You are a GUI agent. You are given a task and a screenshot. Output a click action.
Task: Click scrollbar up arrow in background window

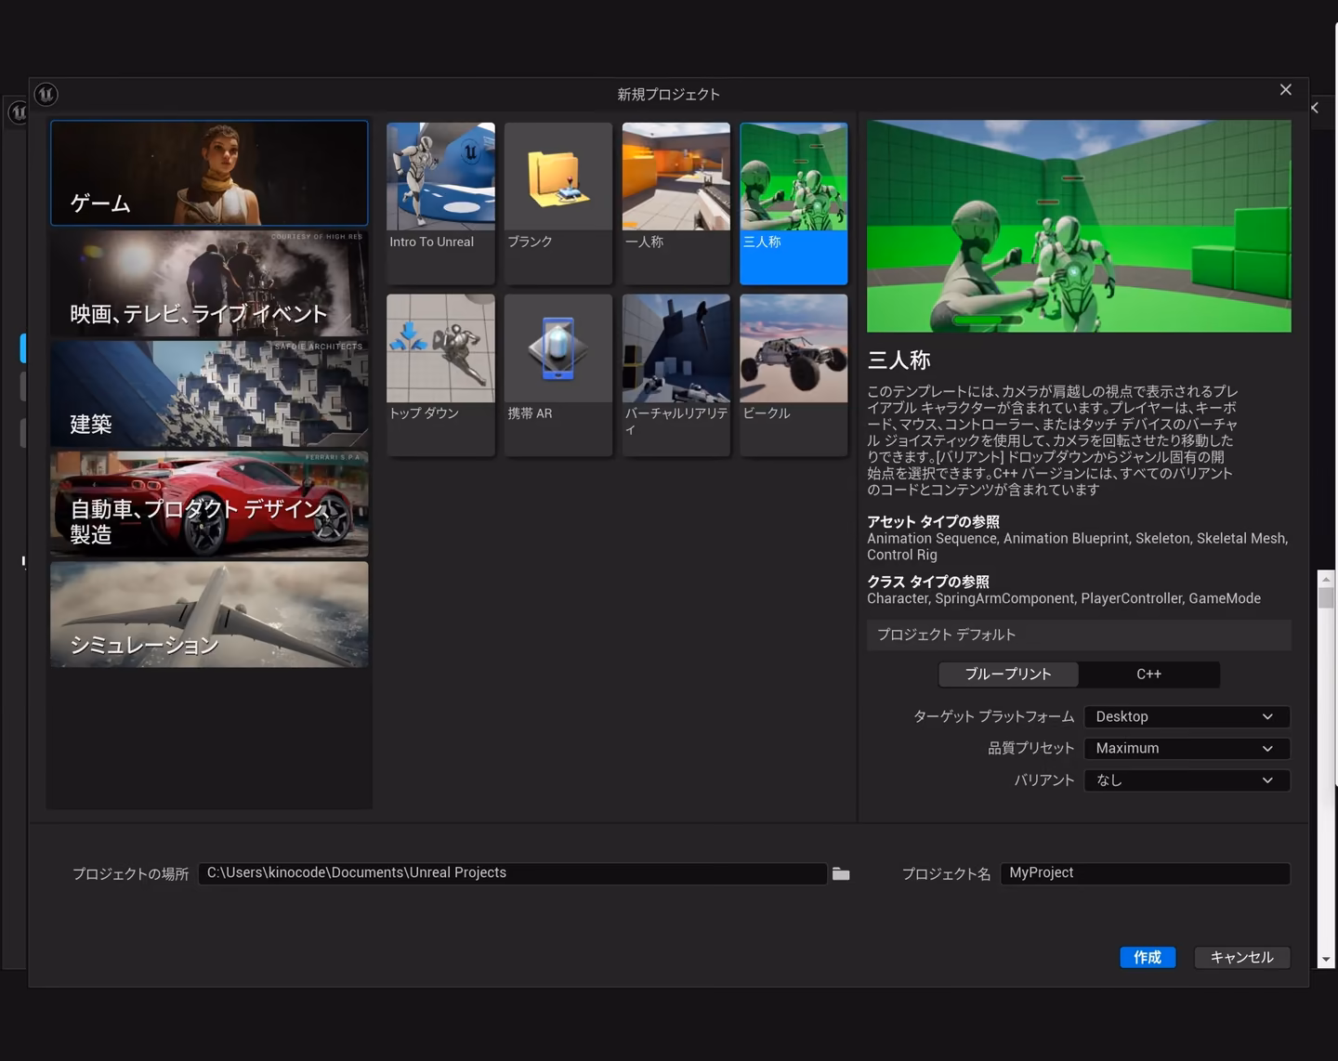click(x=1326, y=578)
